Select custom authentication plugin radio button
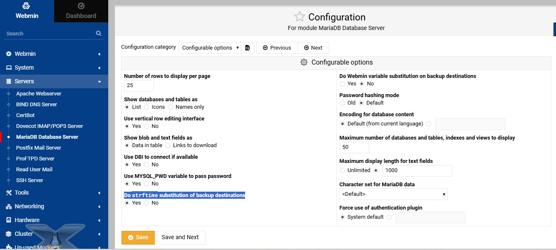 (x=390, y=217)
